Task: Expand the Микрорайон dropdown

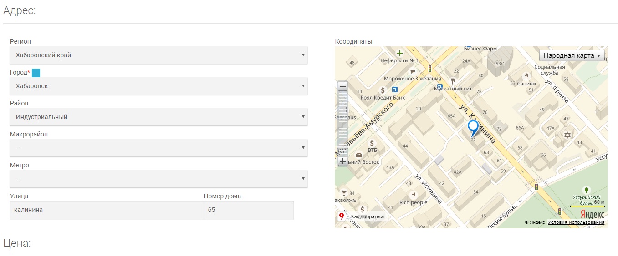Action: 158,148
